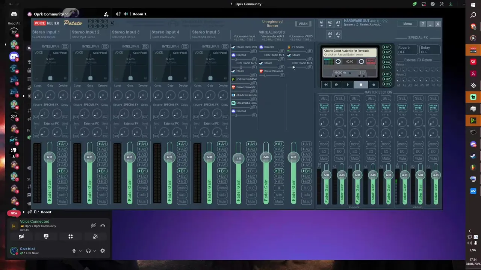Open EQ for Stereo Input 1 Intellipan
This screenshot has width=481, height=270.
coord(65,46)
